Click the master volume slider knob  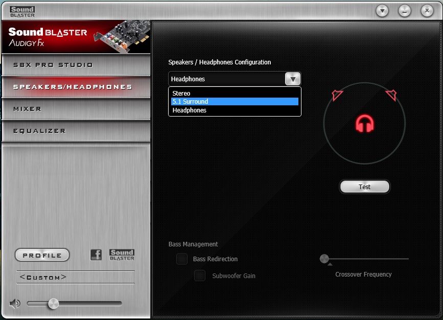click(x=53, y=304)
